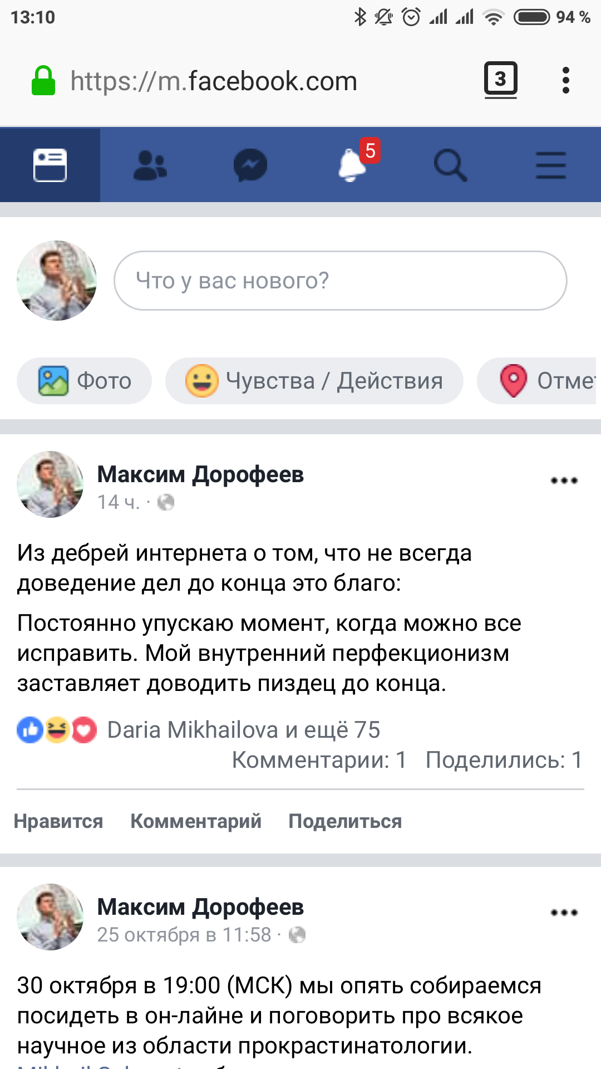Tap Комментарий under the first post

point(196,821)
